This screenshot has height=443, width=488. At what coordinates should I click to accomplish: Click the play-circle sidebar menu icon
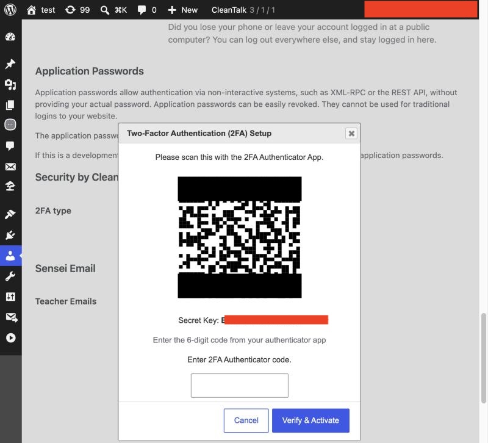click(x=10, y=338)
